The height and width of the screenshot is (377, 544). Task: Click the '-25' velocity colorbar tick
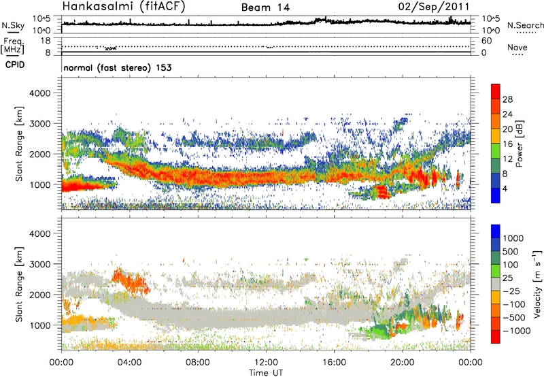512,291
